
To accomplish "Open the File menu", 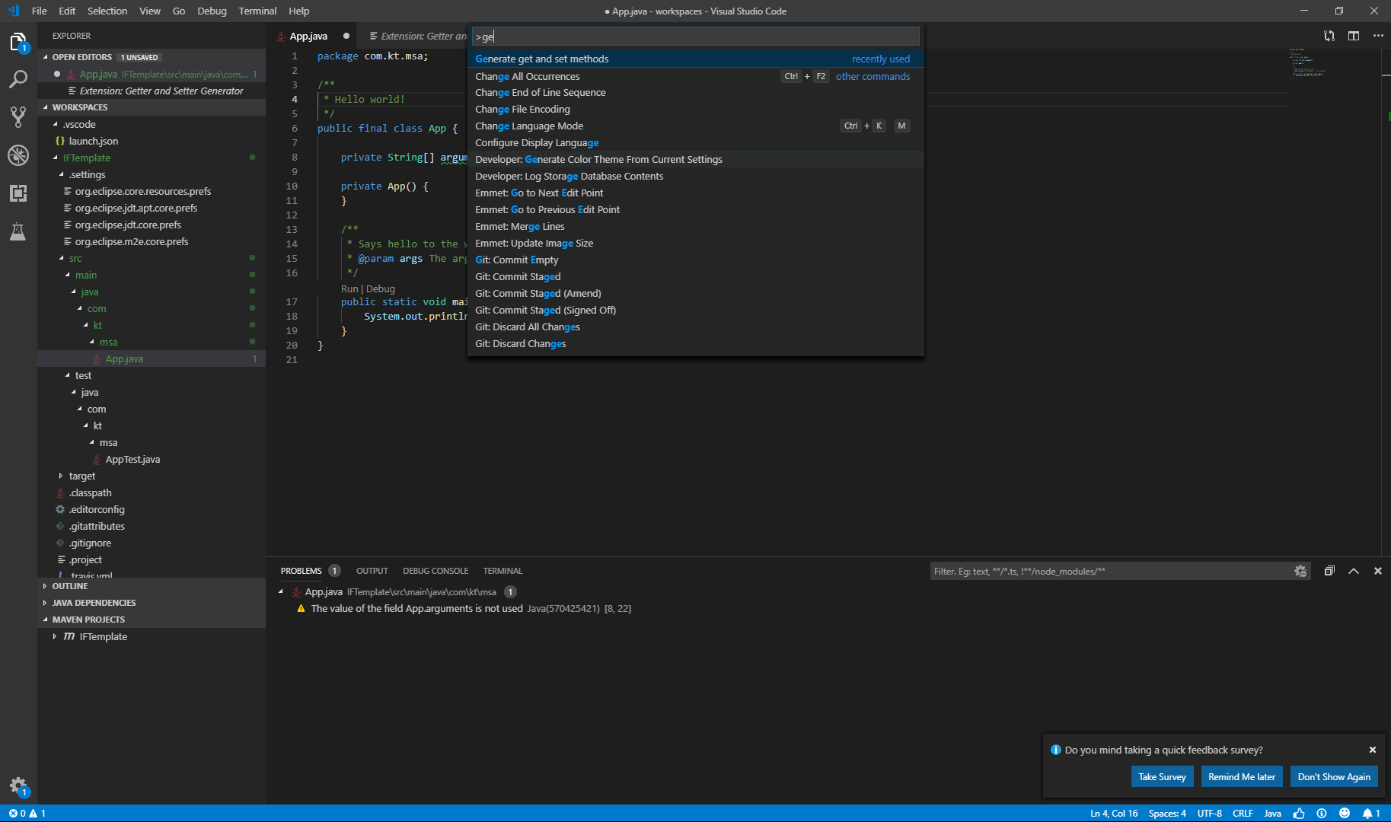I will click(40, 11).
